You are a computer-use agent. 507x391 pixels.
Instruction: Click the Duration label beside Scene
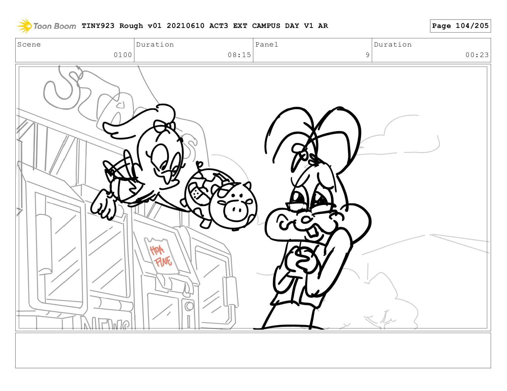[155, 44]
